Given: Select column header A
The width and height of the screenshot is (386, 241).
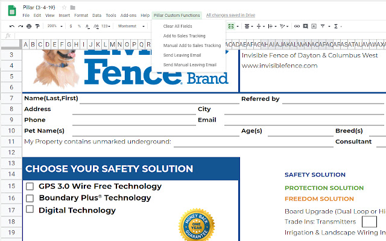Looking at the screenshot, I should click(25, 45).
